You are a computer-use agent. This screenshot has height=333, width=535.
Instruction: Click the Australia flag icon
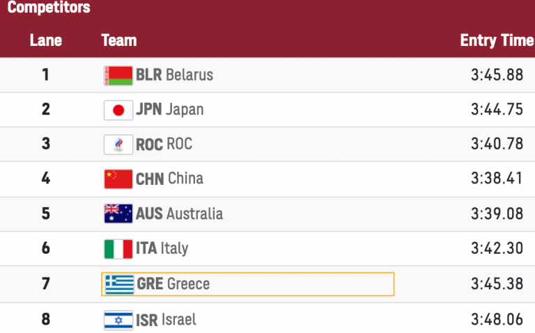[x=118, y=214]
